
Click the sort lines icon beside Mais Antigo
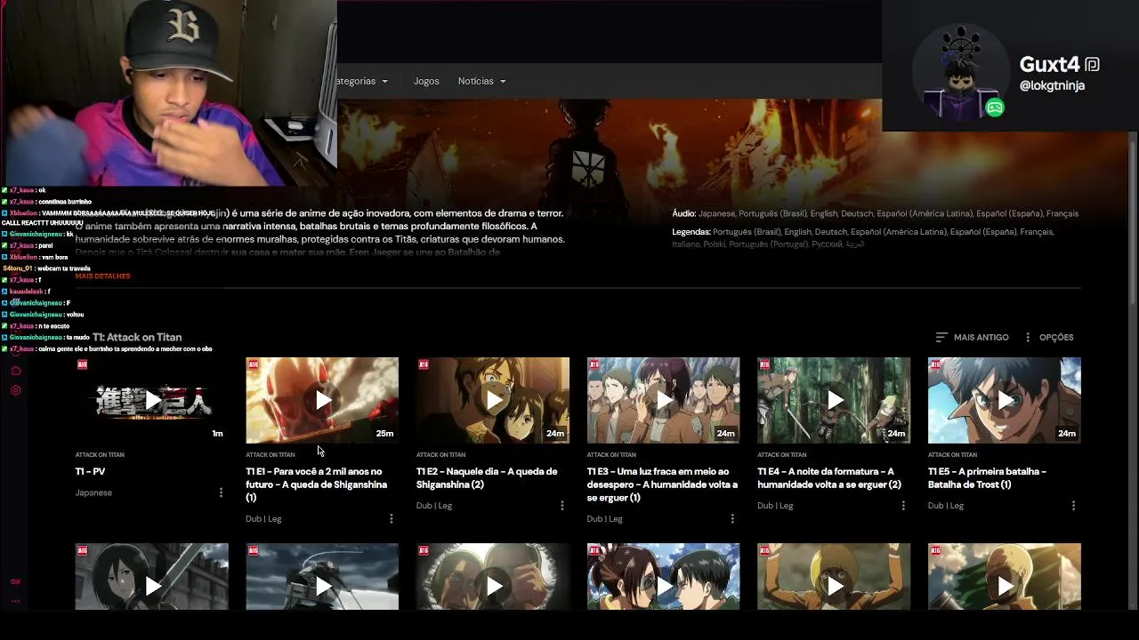coord(941,337)
